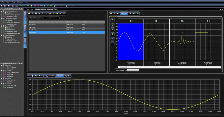Toggle Ch4 green channel indicator
The image size is (224, 117).
51,6
